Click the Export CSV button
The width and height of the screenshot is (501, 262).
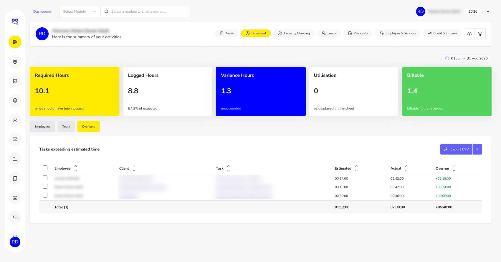[456, 149]
